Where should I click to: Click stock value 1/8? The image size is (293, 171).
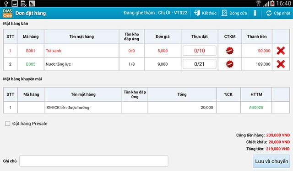tap(131, 64)
